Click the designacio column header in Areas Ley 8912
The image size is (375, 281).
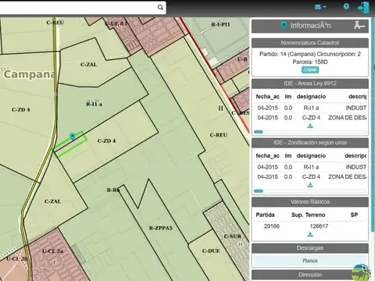[311, 97]
